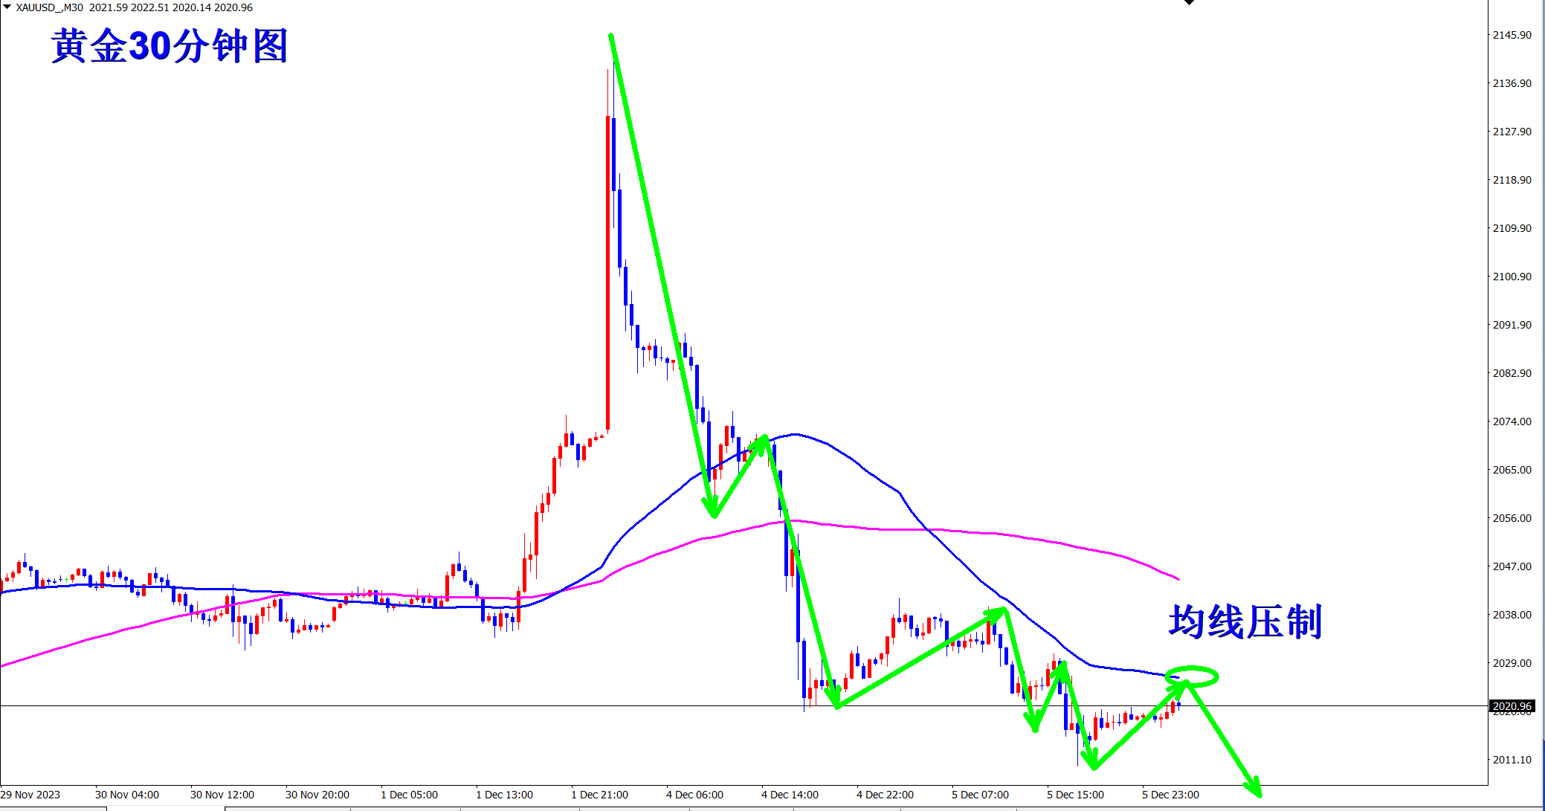Click the XAUUSD_,M30 symbol text
This screenshot has height=811, width=1545.
pos(49,7)
